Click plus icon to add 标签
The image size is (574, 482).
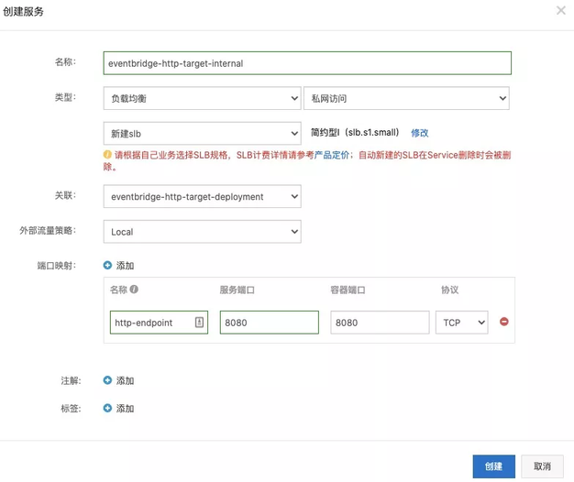point(107,408)
